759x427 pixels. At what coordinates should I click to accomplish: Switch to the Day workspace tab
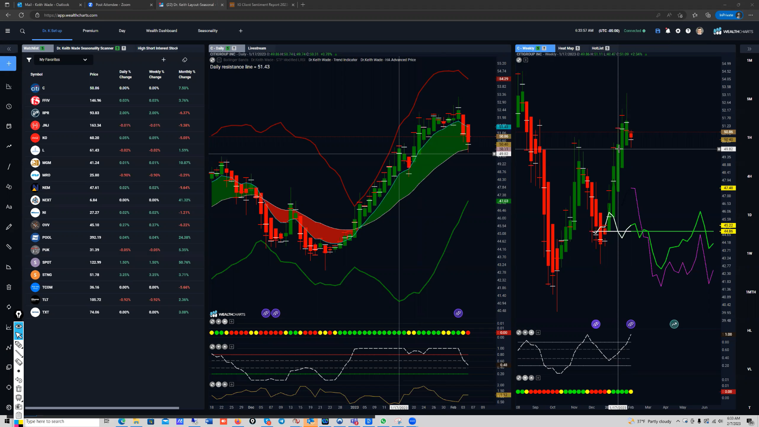pyautogui.click(x=122, y=31)
